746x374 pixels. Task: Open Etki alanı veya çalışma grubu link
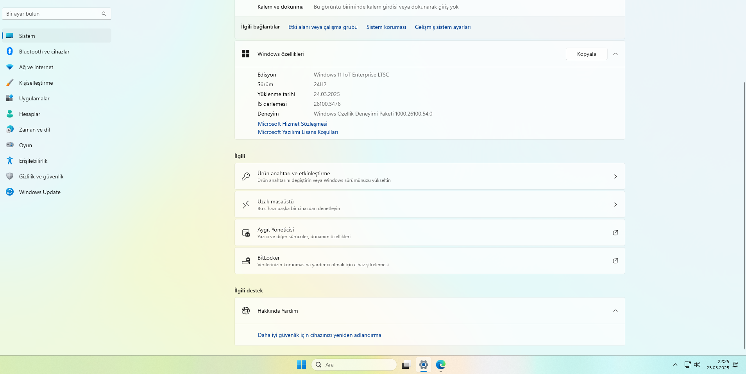[323, 27]
